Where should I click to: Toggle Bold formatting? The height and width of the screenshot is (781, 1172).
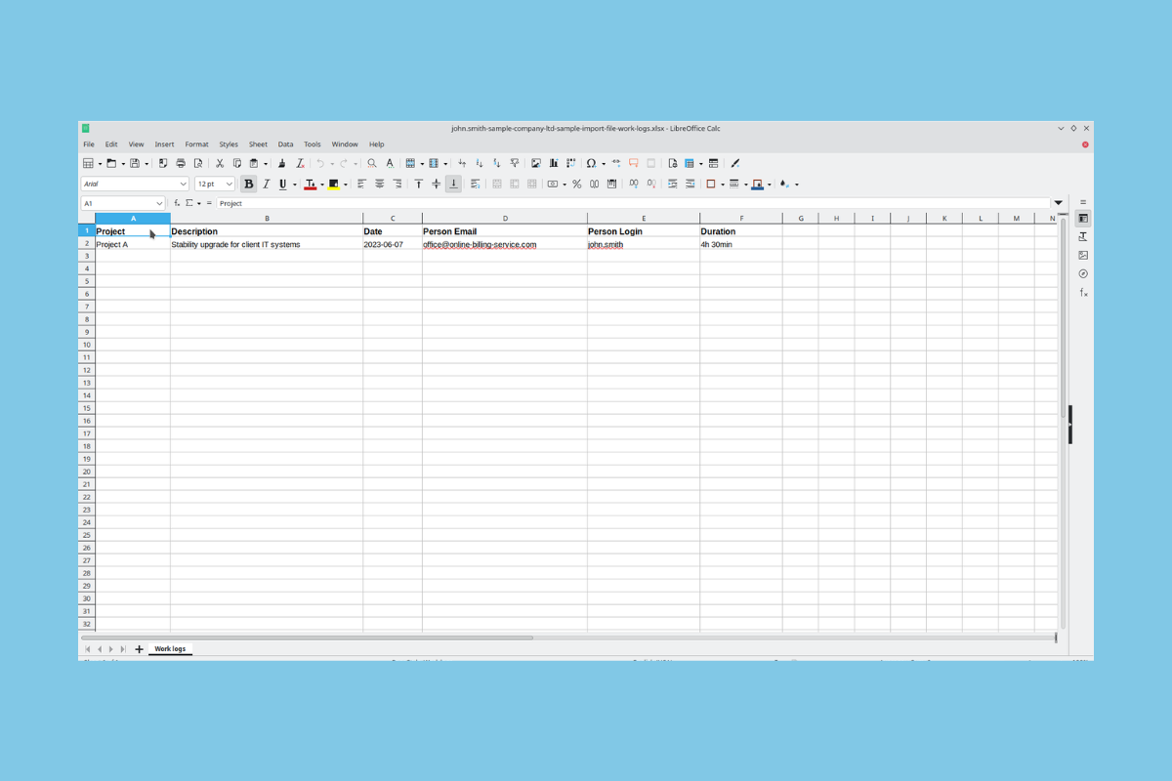click(x=249, y=184)
